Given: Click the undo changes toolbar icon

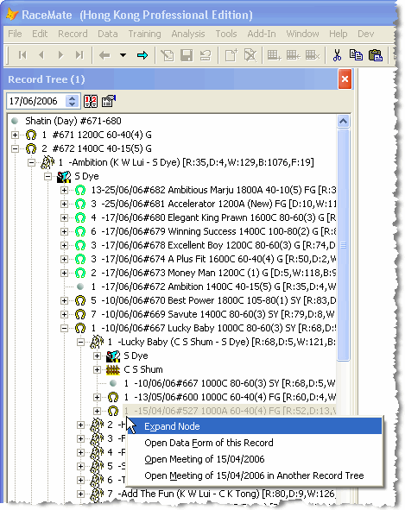Looking at the screenshot, I should [x=206, y=55].
